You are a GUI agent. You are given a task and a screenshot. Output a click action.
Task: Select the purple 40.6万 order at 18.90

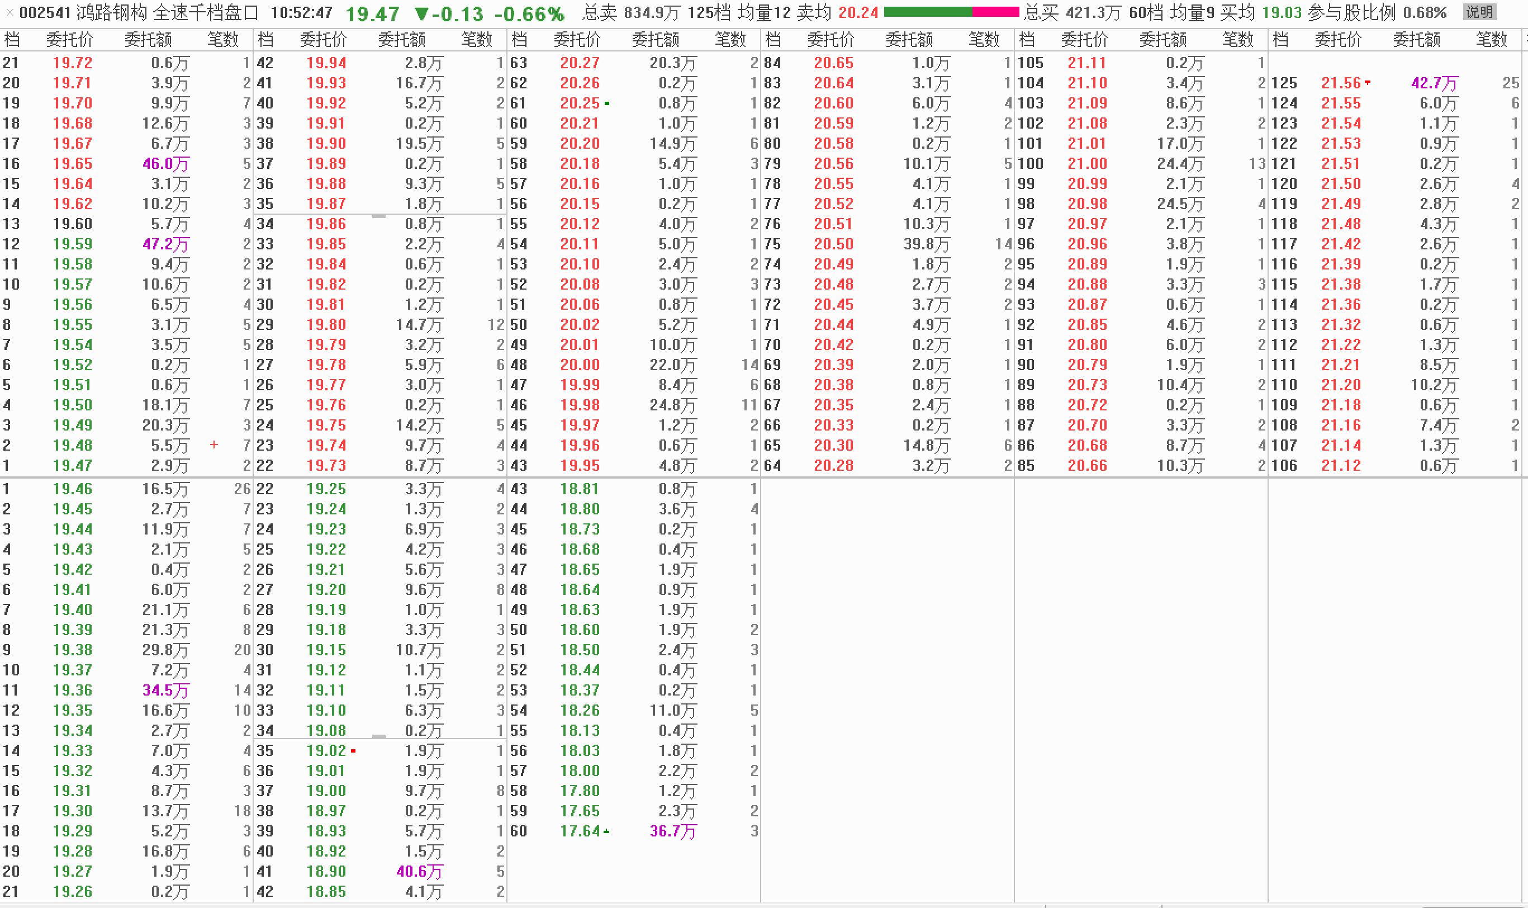(x=420, y=871)
